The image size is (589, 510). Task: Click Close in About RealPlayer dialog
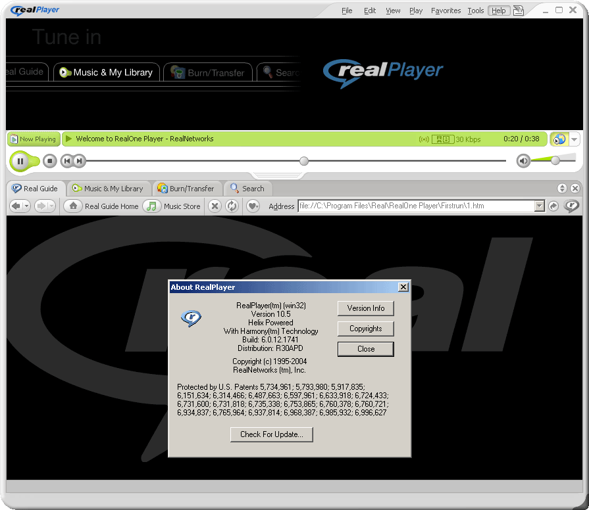pos(365,349)
